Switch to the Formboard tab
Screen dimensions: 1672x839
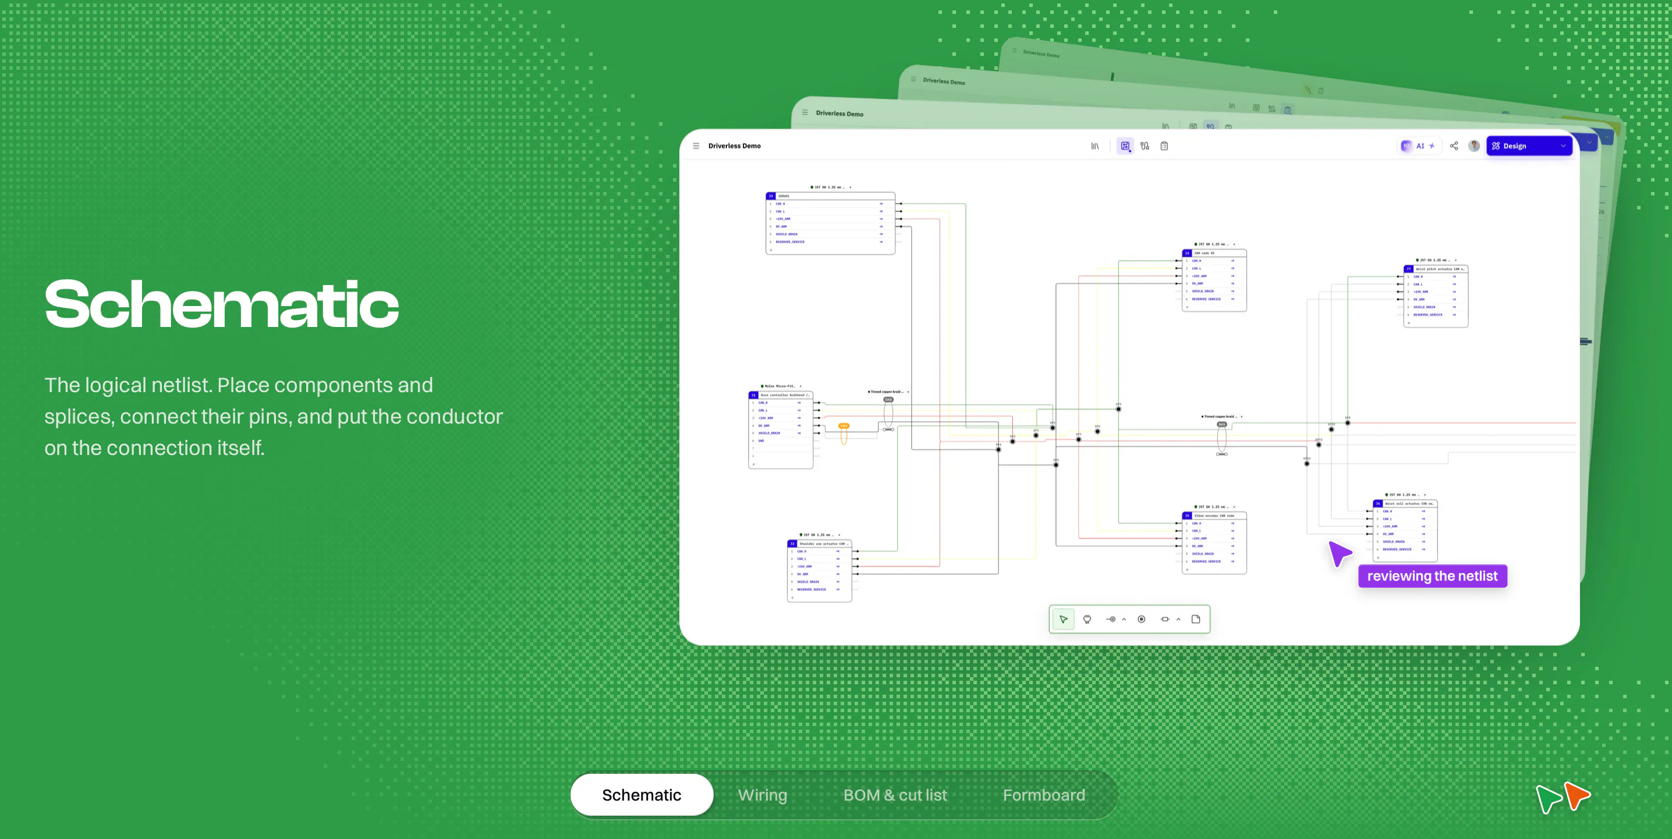click(x=1044, y=795)
